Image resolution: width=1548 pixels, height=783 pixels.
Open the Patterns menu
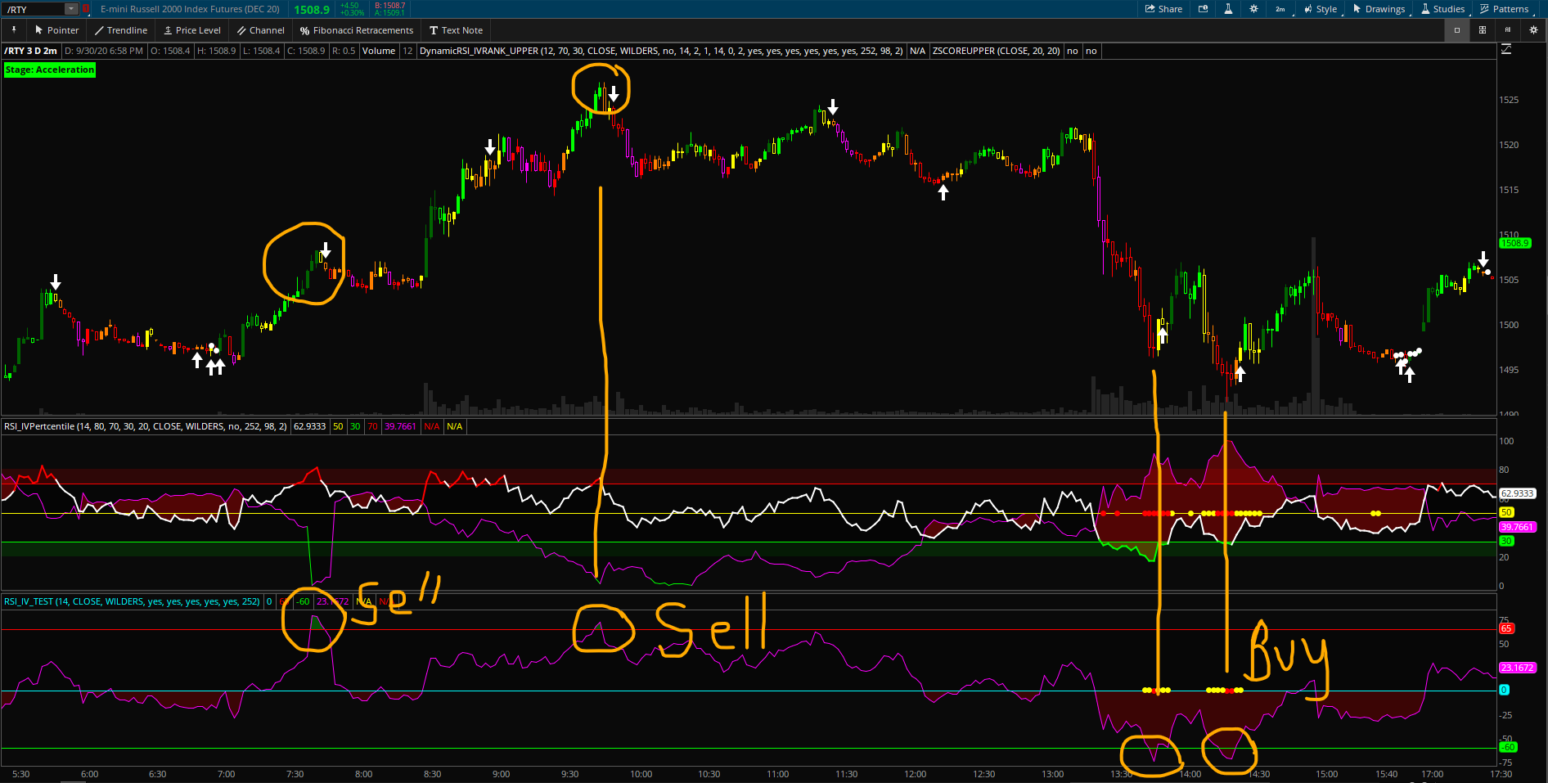(1504, 9)
